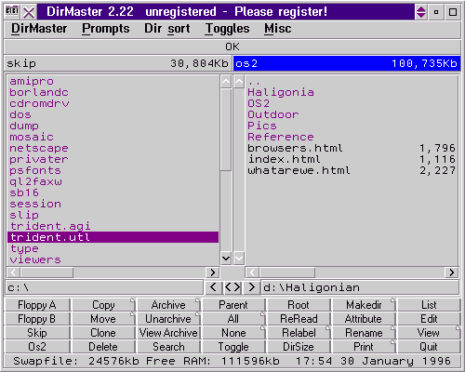Switch to Skip drive button
Image resolution: width=465 pixels, height=372 pixels.
click(x=37, y=333)
